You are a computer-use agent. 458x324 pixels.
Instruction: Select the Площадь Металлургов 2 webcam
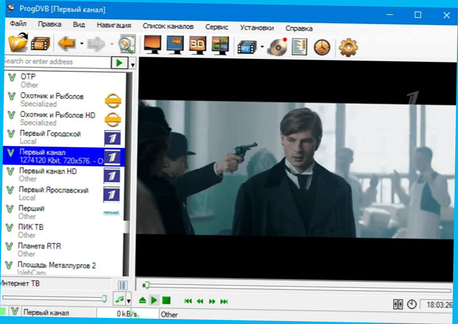point(62,268)
